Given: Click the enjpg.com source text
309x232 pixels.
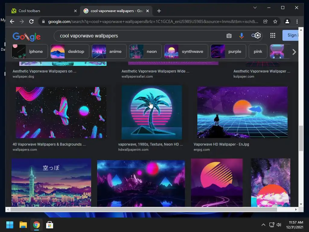Looking at the screenshot, I should 202,150.
